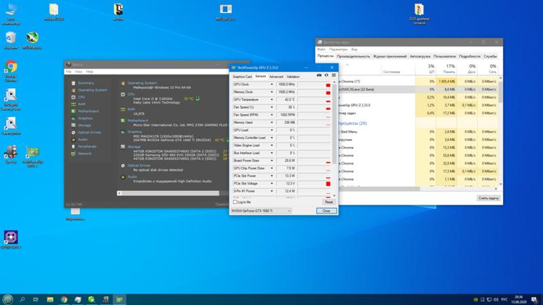The height and width of the screenshot is (305, 543).
Task: Open Google Chrome desktop shortcut
Action: pos(11,71)
